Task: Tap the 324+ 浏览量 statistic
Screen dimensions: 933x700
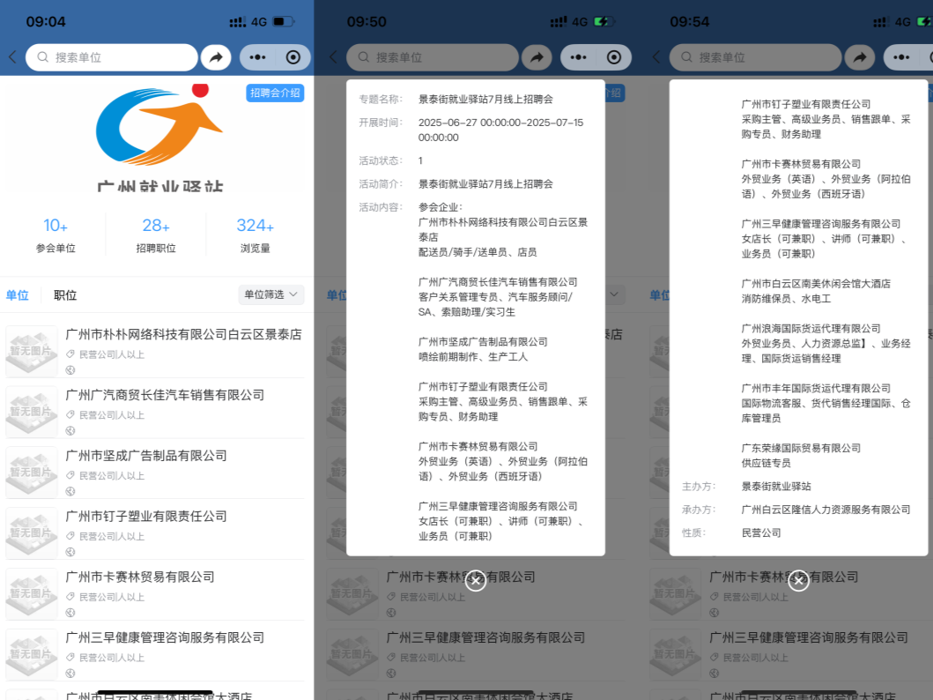Action: (255, 235)
